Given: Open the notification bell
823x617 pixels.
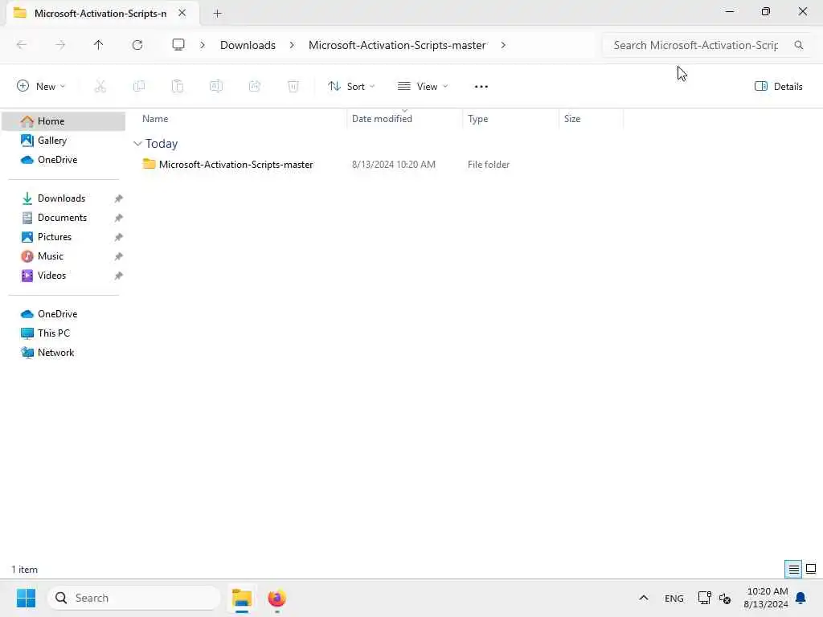Looking at the screenshot, I should tap(800, 598).
